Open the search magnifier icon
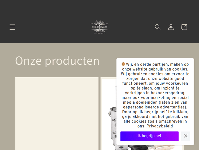The width and height of the screenshot is (199, 150). coord(158,27)
